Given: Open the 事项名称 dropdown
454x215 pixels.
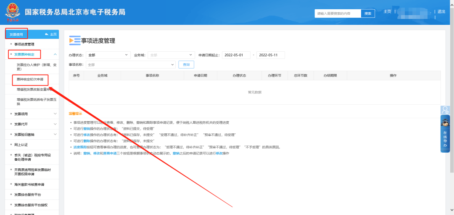Looking at the screenshot, I should pyautogui.click(x=130, y=65).
